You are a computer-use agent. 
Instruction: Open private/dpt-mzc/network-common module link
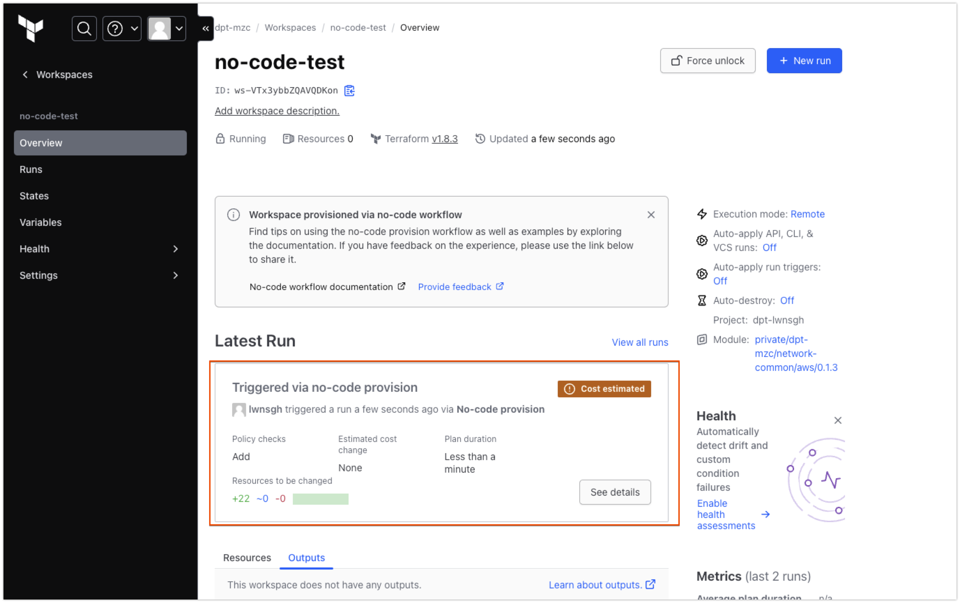[x=796, y=353]
